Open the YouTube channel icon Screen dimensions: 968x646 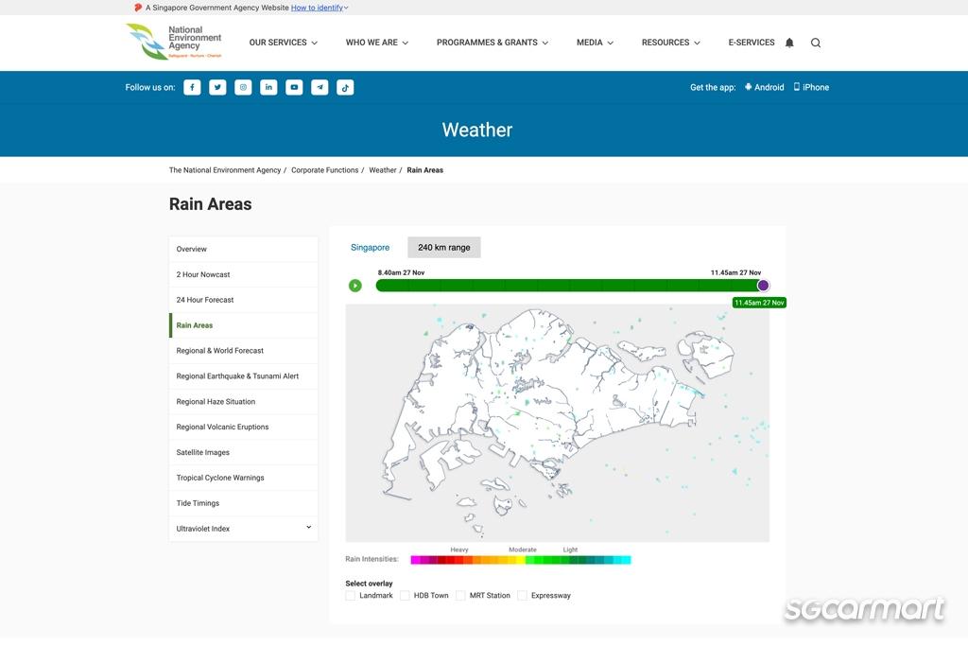pyautogui.click(x=294, y=87)
